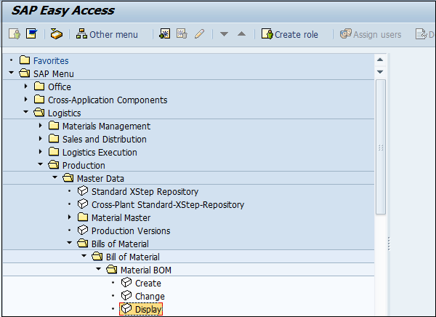Viewport: 436px width, 317px height.
Task: Click the vertical scrollbar of menu tree
Action: tap(381, 147)
